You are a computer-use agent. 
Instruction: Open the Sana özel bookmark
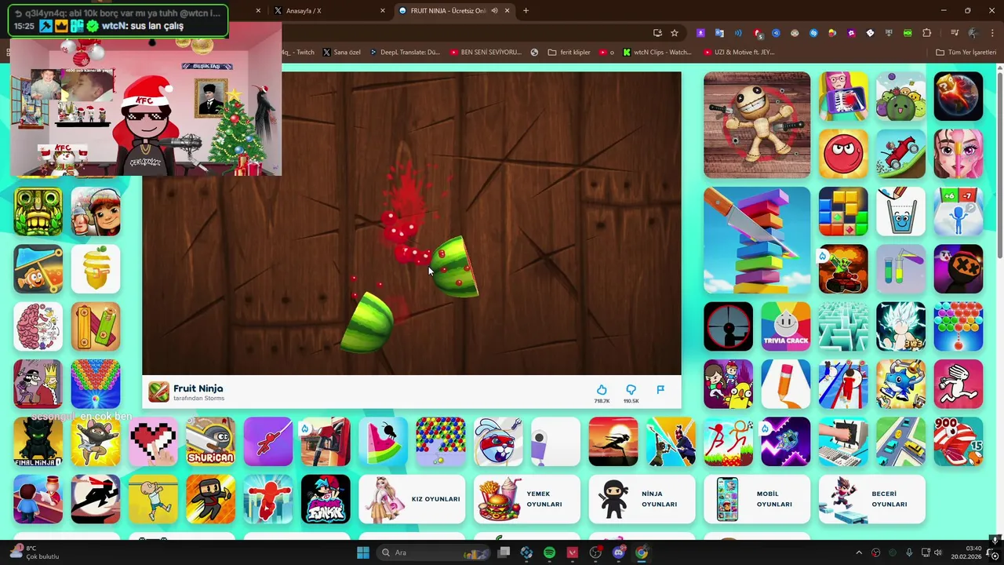[x=341, y=52]
